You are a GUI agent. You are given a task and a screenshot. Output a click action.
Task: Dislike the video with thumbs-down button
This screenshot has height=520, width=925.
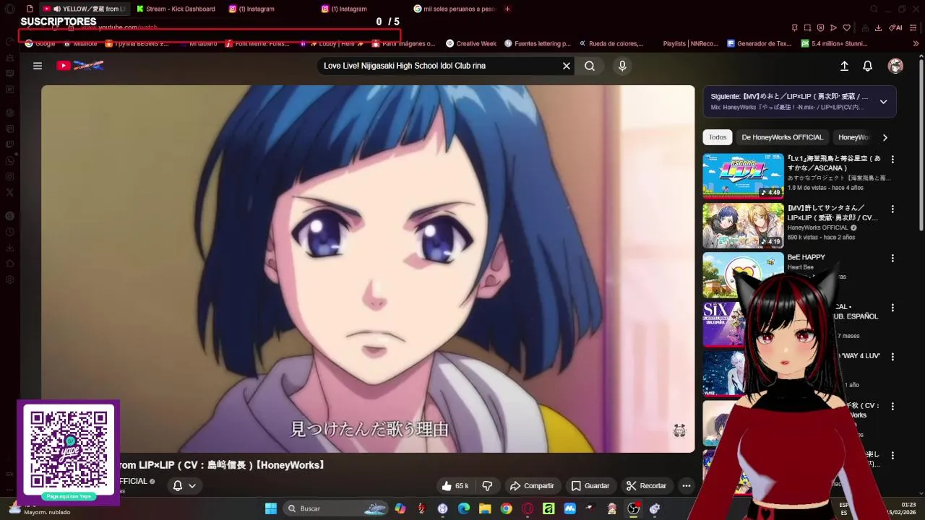[487, 486]
